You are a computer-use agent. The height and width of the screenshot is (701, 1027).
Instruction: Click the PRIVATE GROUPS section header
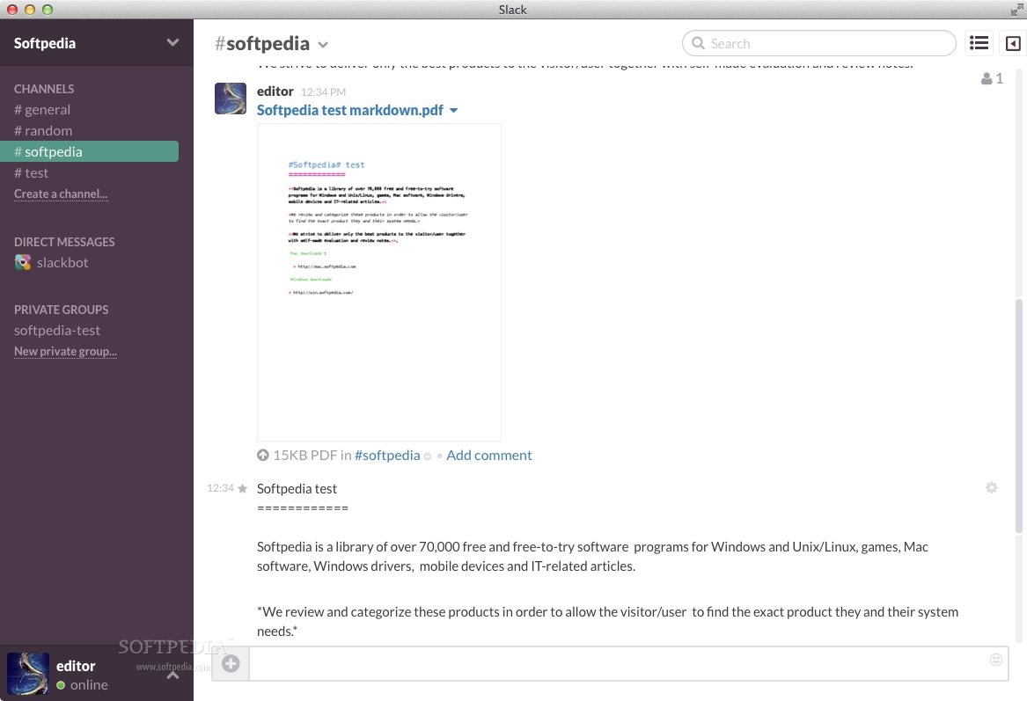61,310
